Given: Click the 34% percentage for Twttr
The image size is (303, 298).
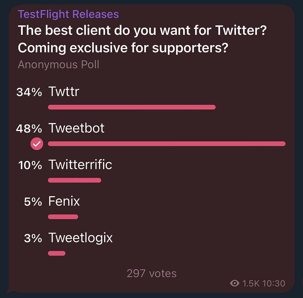Looking at the screenshot, I should pos(29,92).
